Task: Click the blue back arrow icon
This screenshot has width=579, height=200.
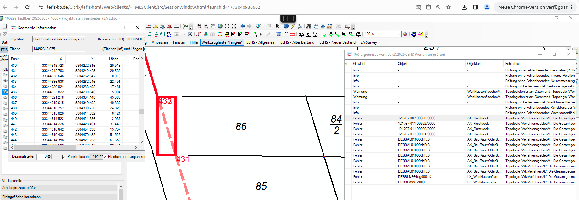Action: tap(243, 26)
